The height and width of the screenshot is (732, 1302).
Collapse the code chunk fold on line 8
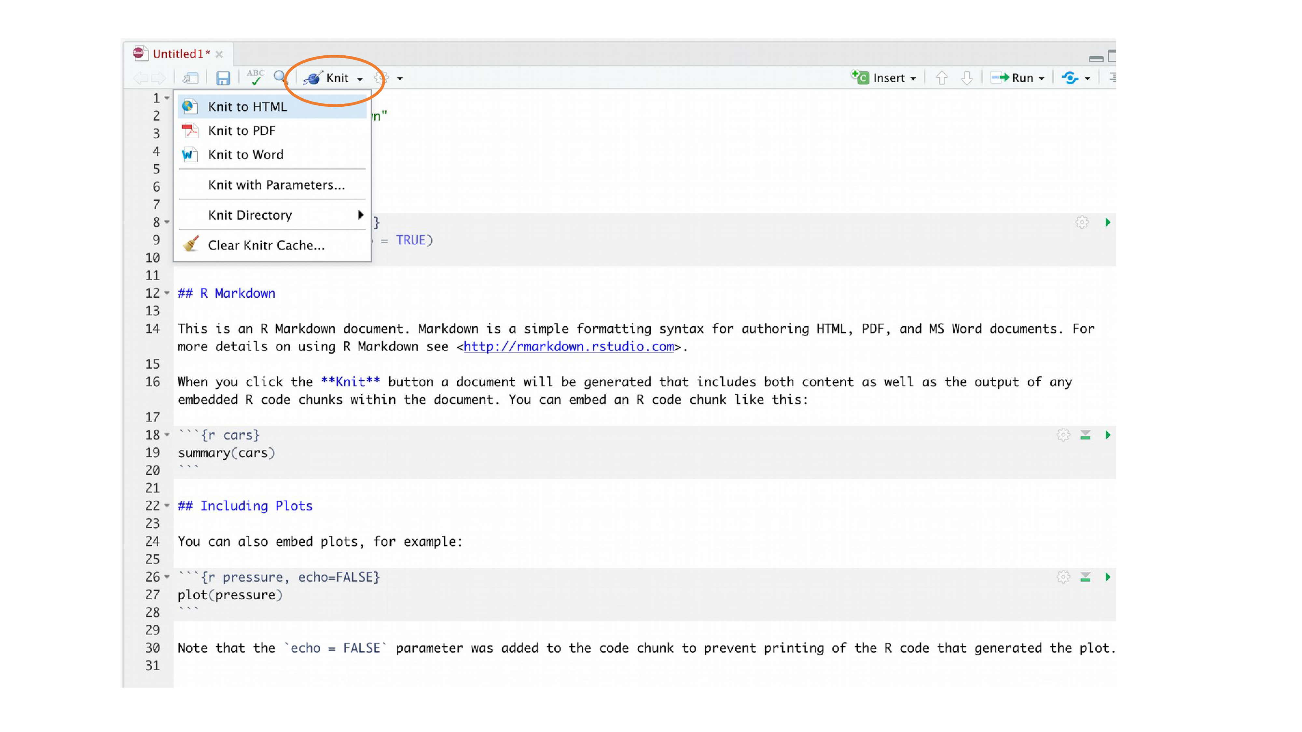(x=167, y=222)
